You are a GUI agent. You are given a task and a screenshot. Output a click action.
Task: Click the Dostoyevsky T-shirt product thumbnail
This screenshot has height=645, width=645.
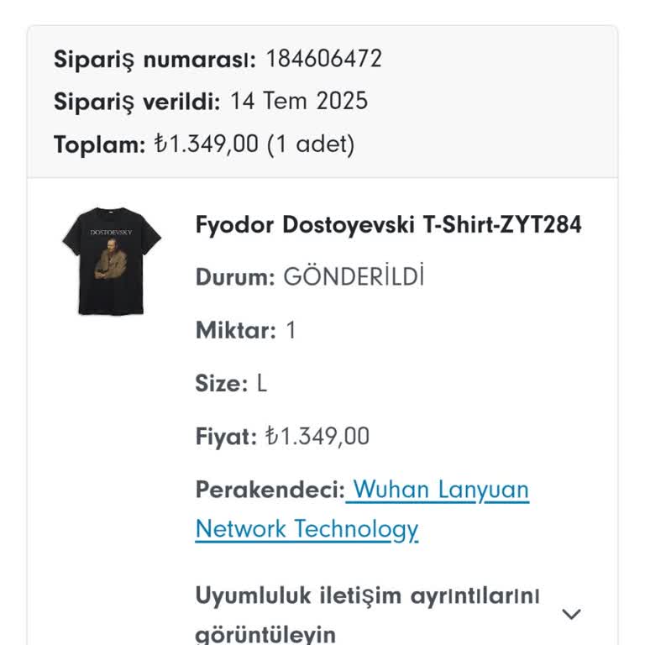point(111,260)
